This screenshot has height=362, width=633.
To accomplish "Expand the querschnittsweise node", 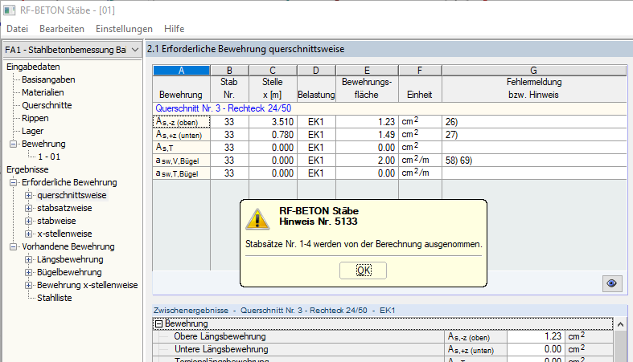I will click(x=28, y=195).
